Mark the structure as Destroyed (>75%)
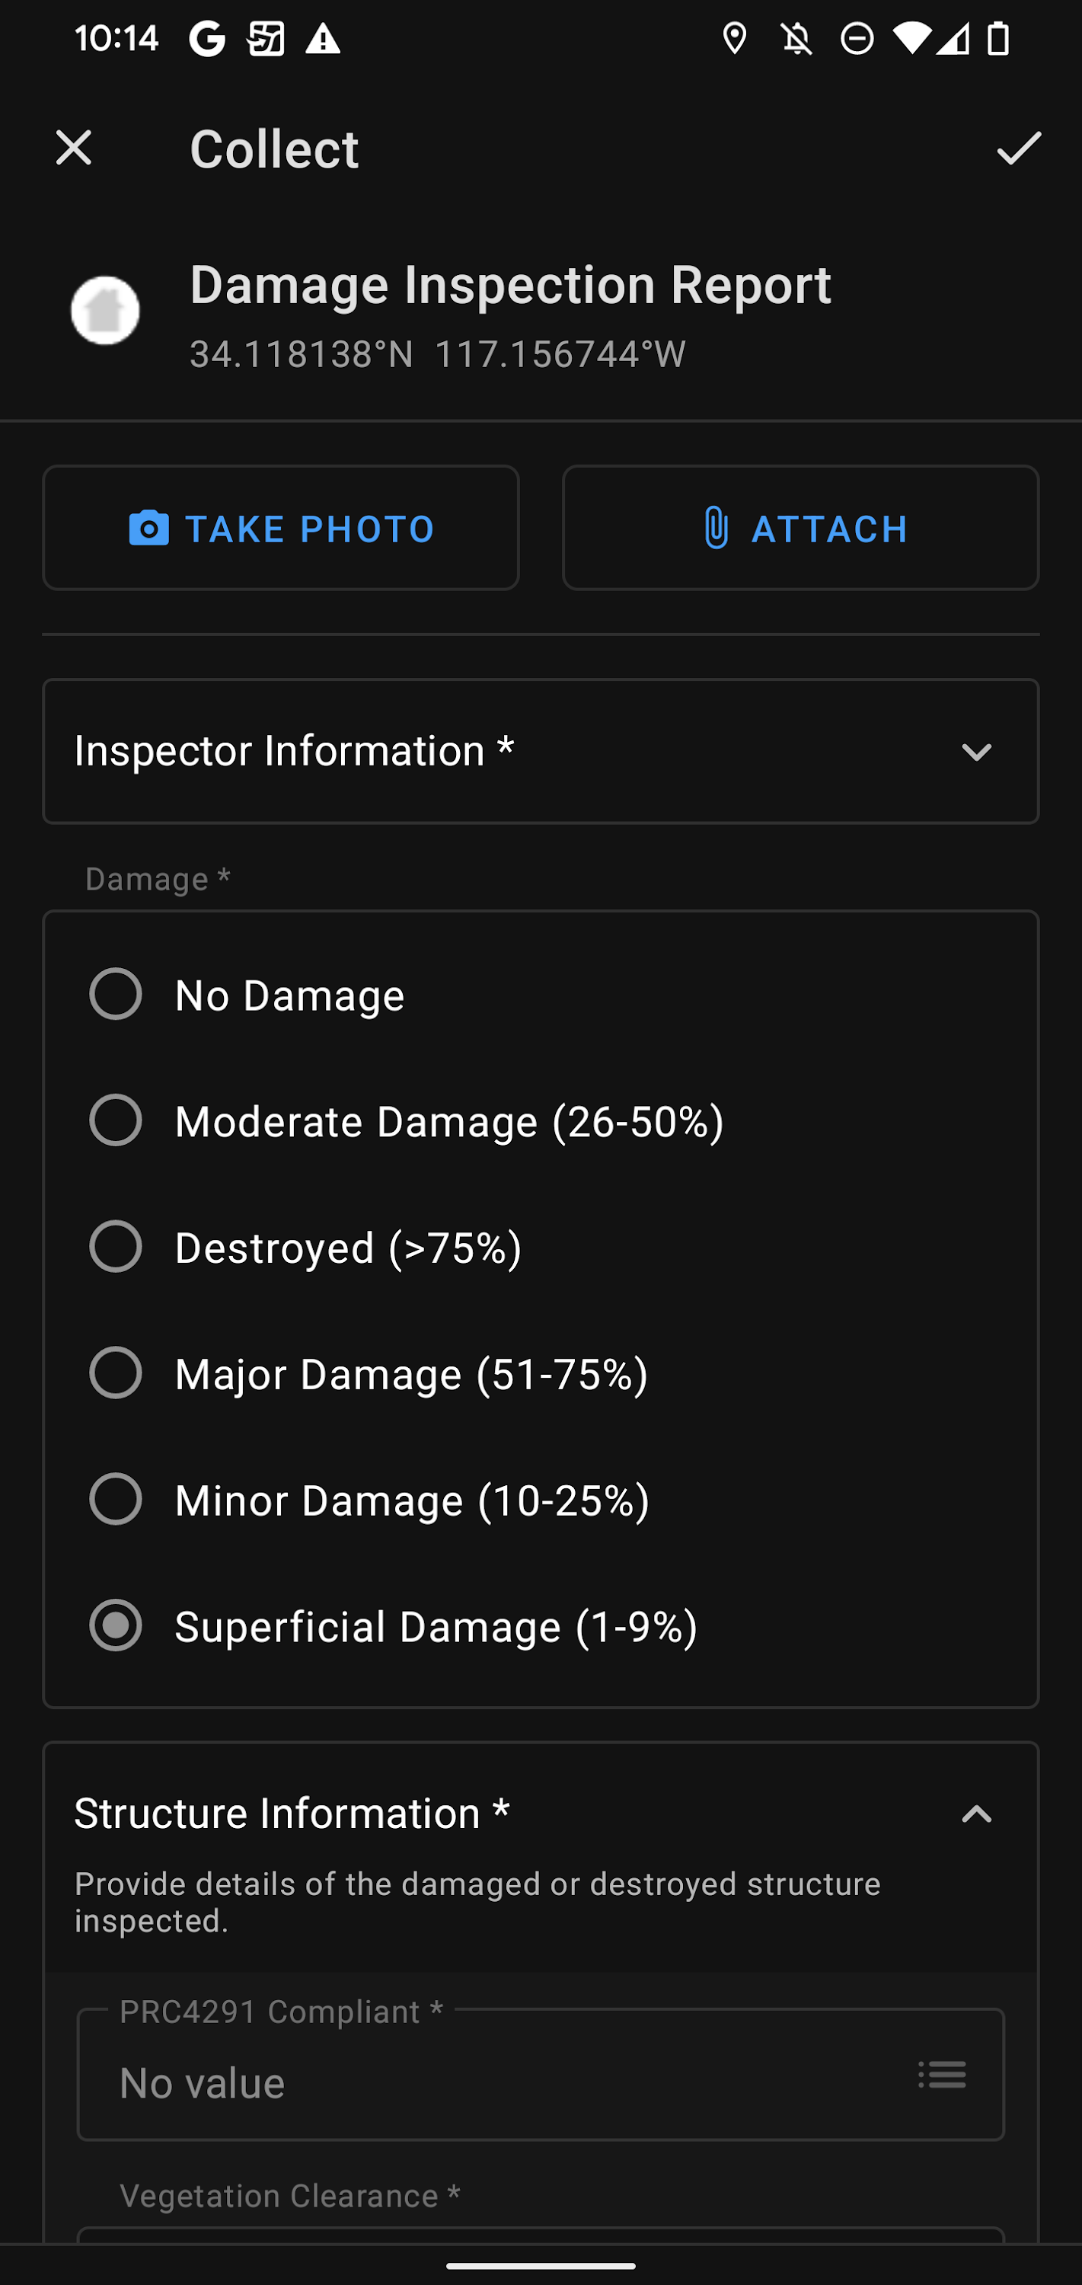 [116, 1246]
